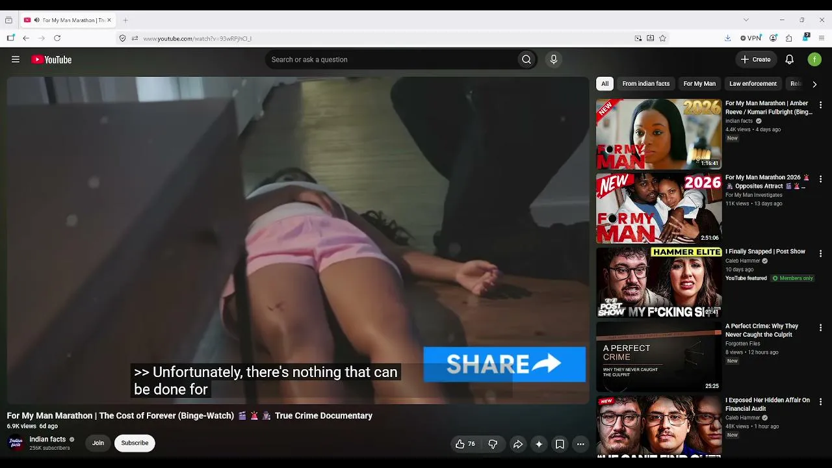Save the video with the bookmark icon

[560, 444]
